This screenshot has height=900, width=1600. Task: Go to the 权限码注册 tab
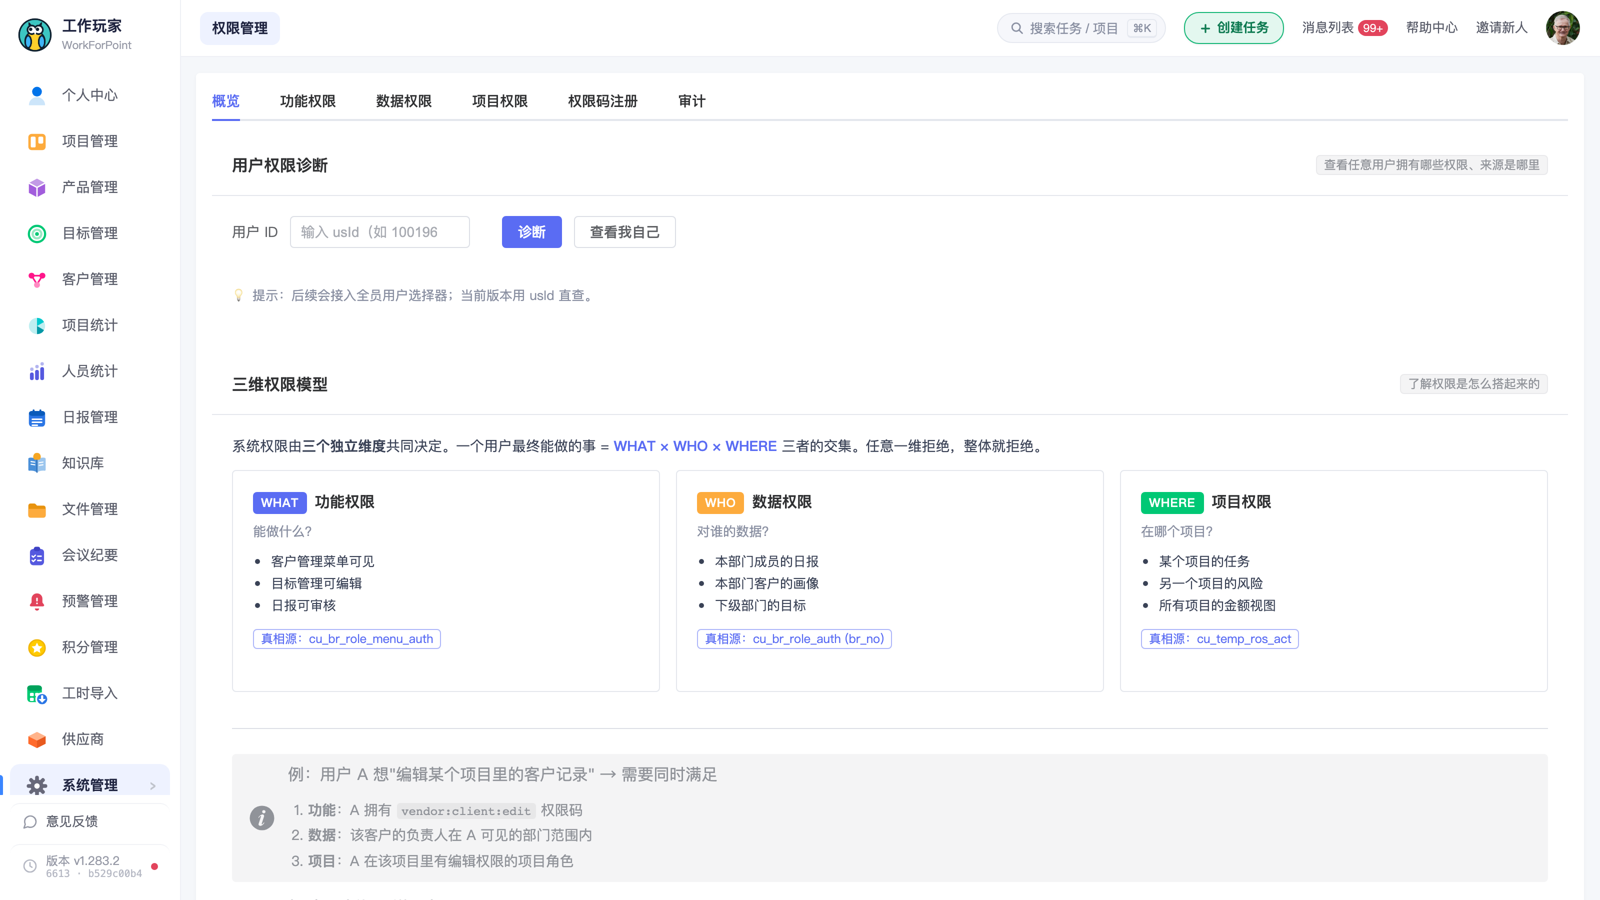[602, 100]
